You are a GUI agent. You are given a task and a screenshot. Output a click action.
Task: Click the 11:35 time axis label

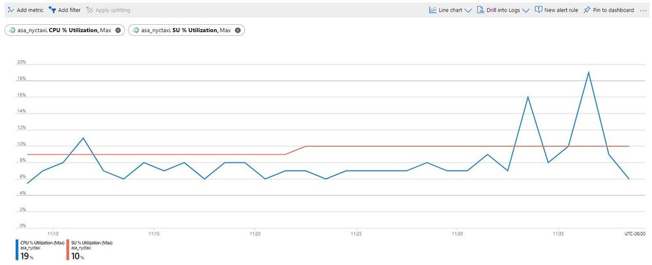(558, 234)
